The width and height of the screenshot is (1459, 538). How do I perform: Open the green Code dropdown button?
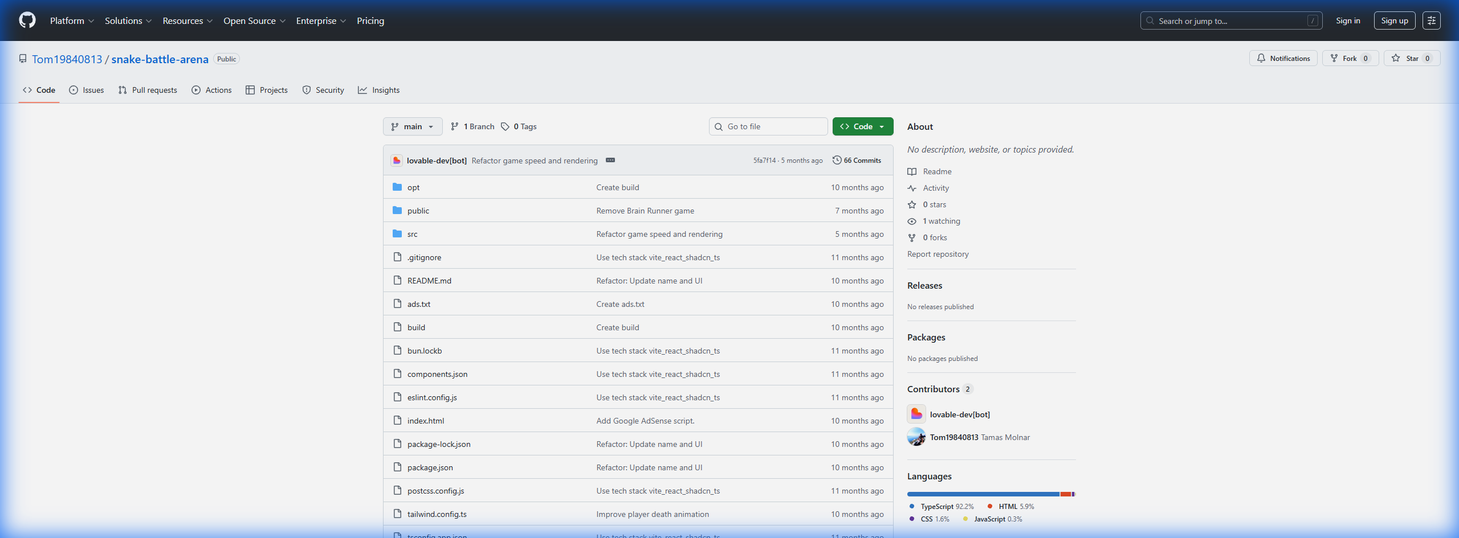(862, 126)
